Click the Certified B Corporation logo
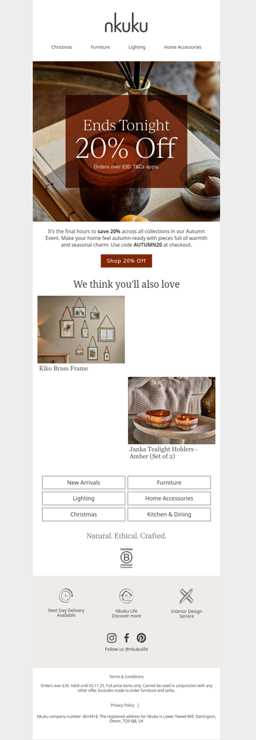The image size is (256, 740). pos(127,558)
